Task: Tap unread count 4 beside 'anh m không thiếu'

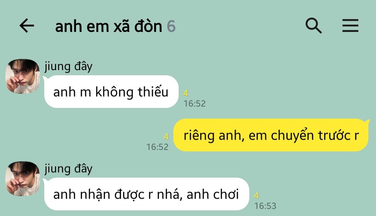Action: point(186,93)
